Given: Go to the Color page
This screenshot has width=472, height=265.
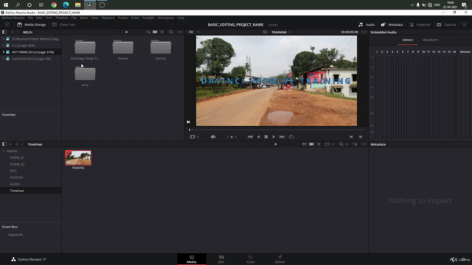Looking at the screenshot, I should (251, 259).
